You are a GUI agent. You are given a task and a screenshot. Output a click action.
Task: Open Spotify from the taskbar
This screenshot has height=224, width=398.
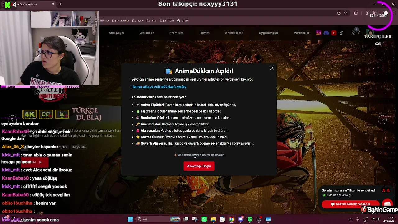(250, 219)
